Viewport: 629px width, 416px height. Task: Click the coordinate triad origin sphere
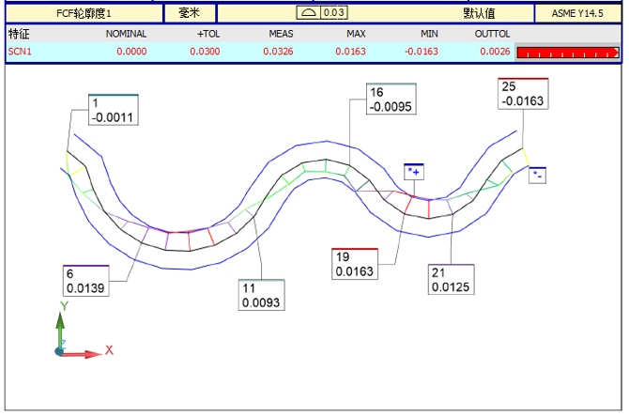(60, 351)
